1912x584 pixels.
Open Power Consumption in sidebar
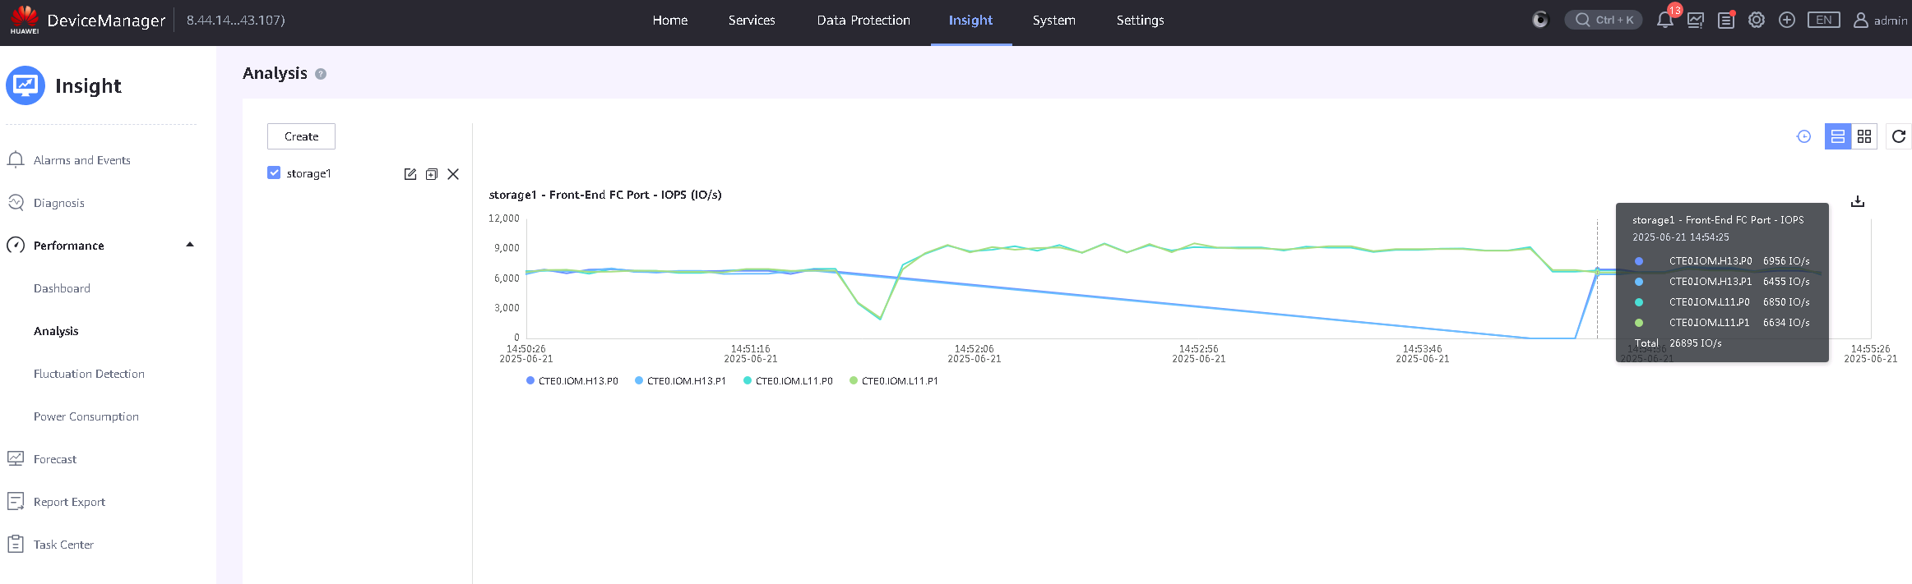click(86, 416)
